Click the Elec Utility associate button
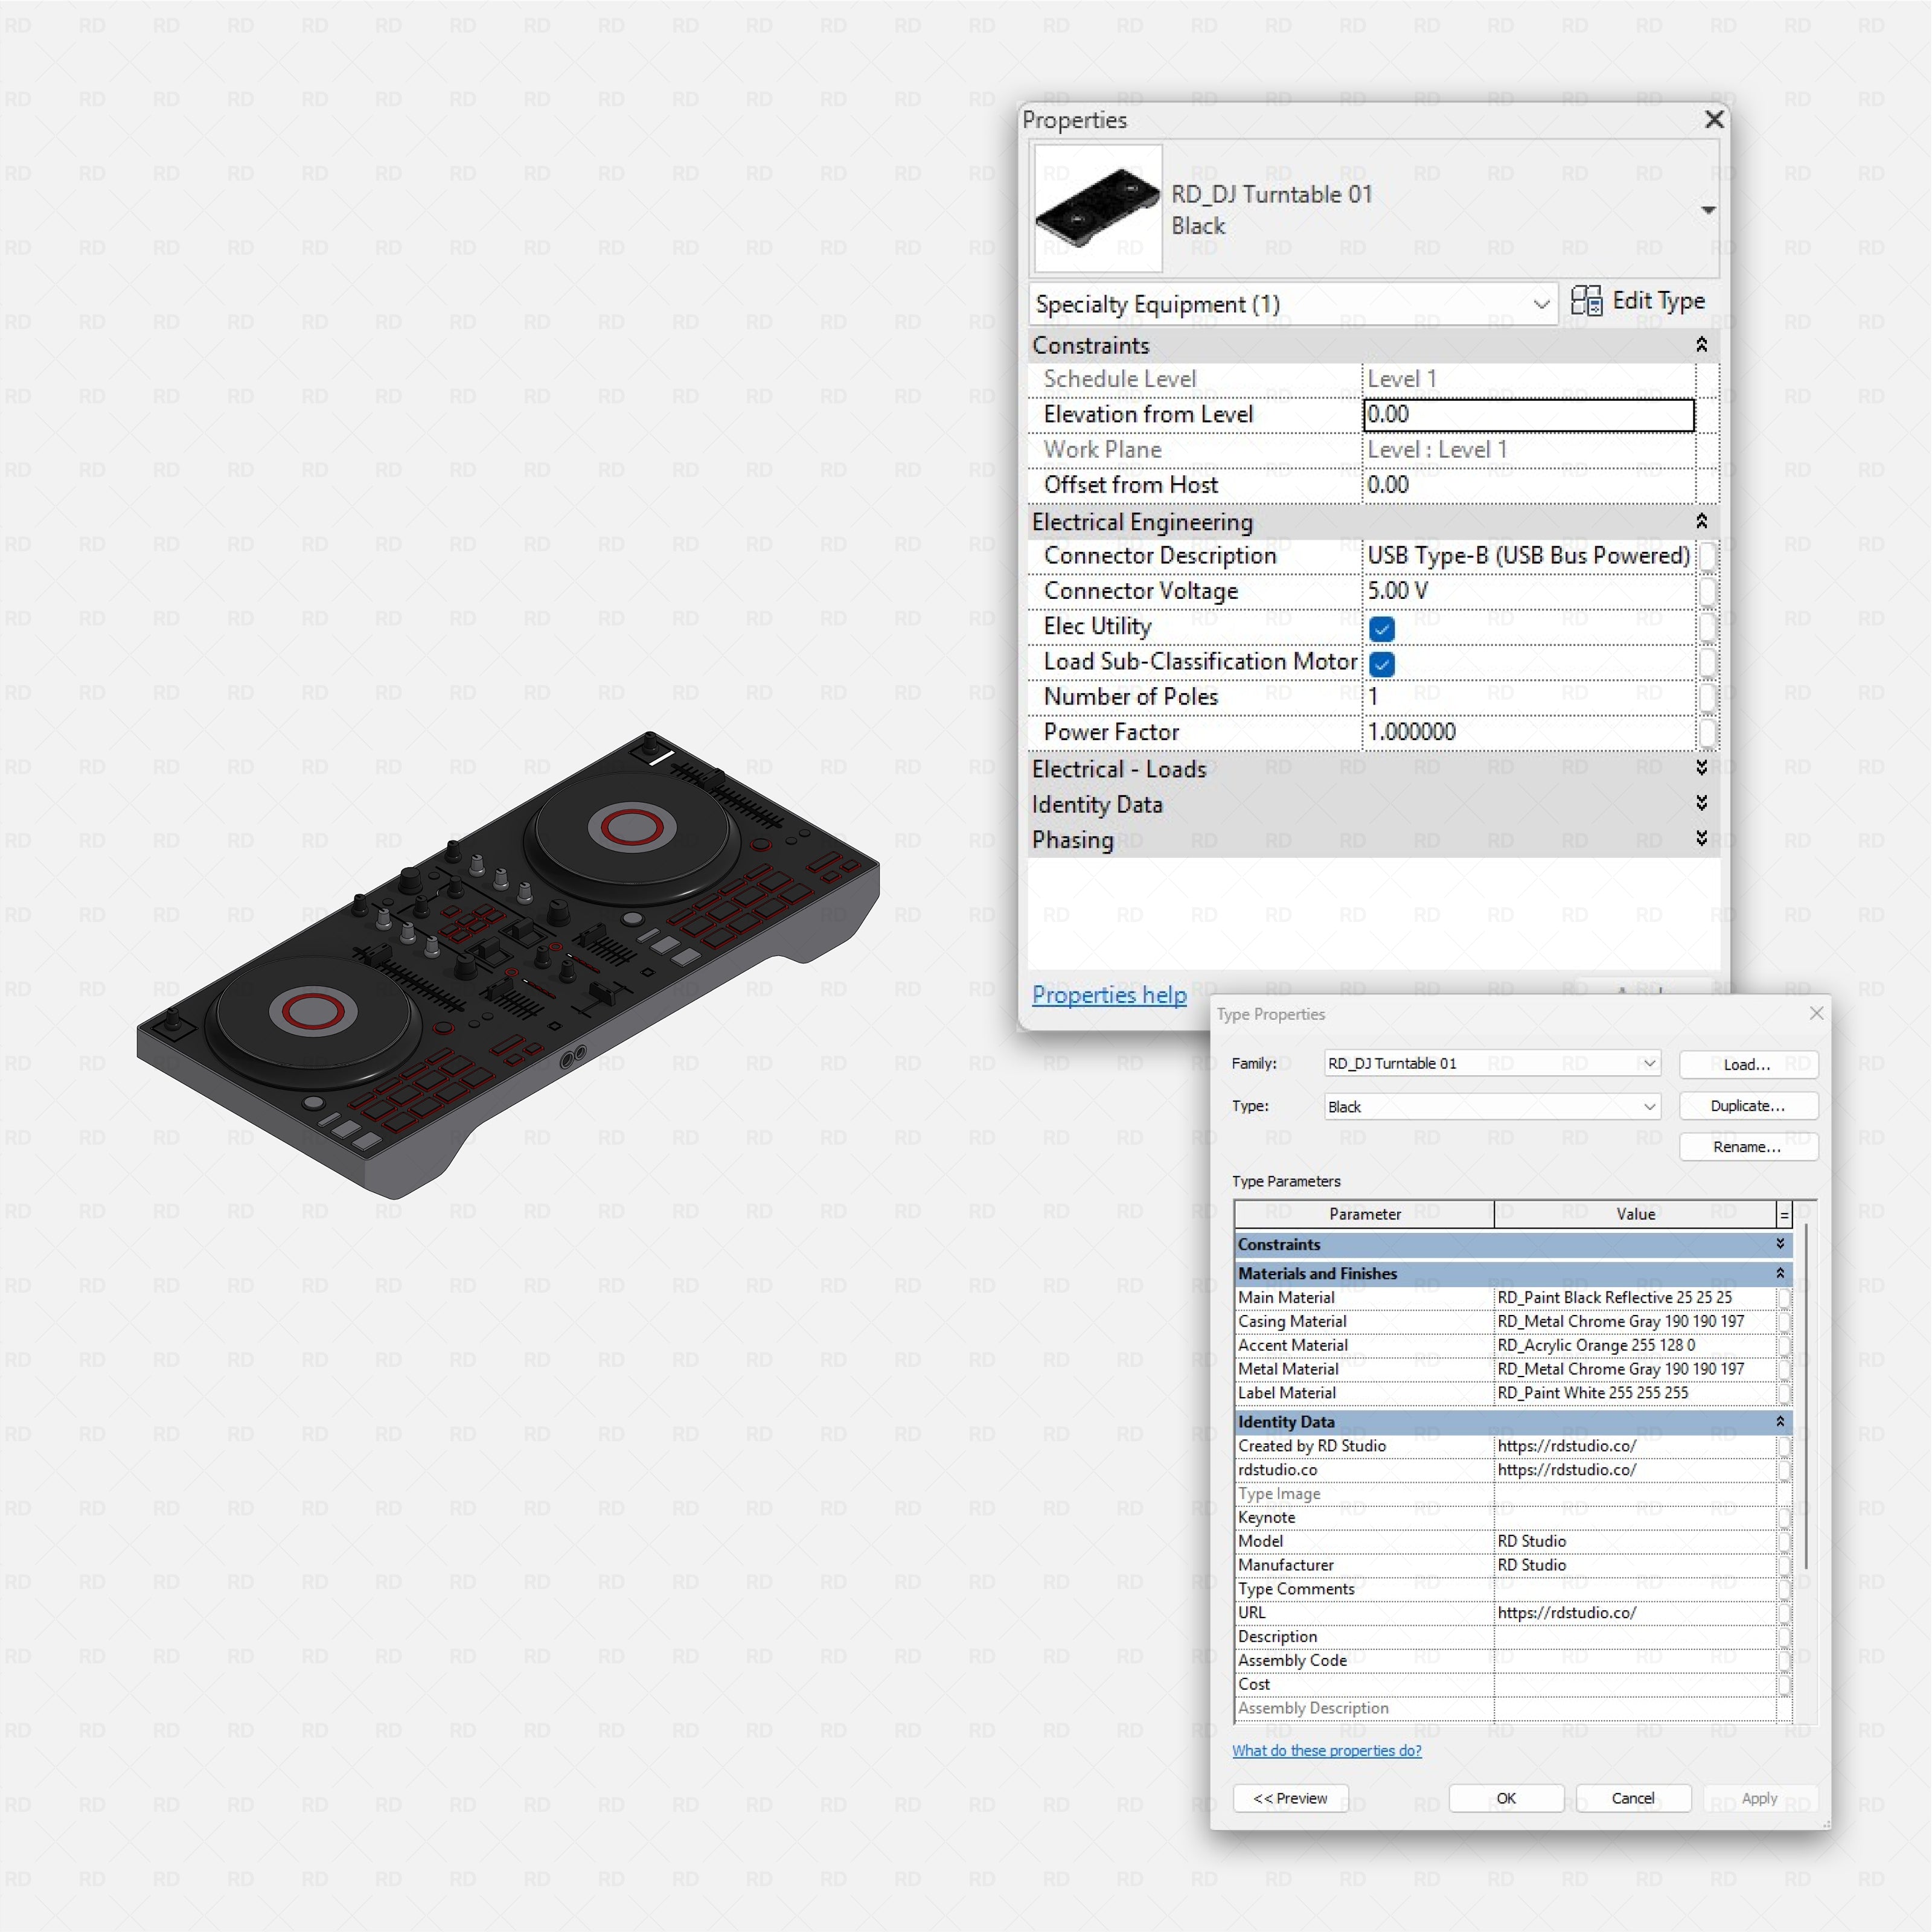1932x1932 pixels. pyautogui.click(x=1708, y=627)
